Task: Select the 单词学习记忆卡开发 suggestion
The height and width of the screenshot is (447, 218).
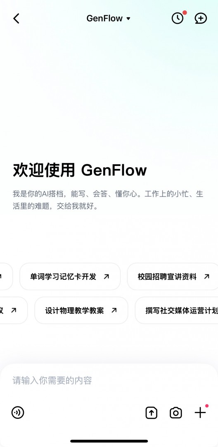Action: coord(70,276)
